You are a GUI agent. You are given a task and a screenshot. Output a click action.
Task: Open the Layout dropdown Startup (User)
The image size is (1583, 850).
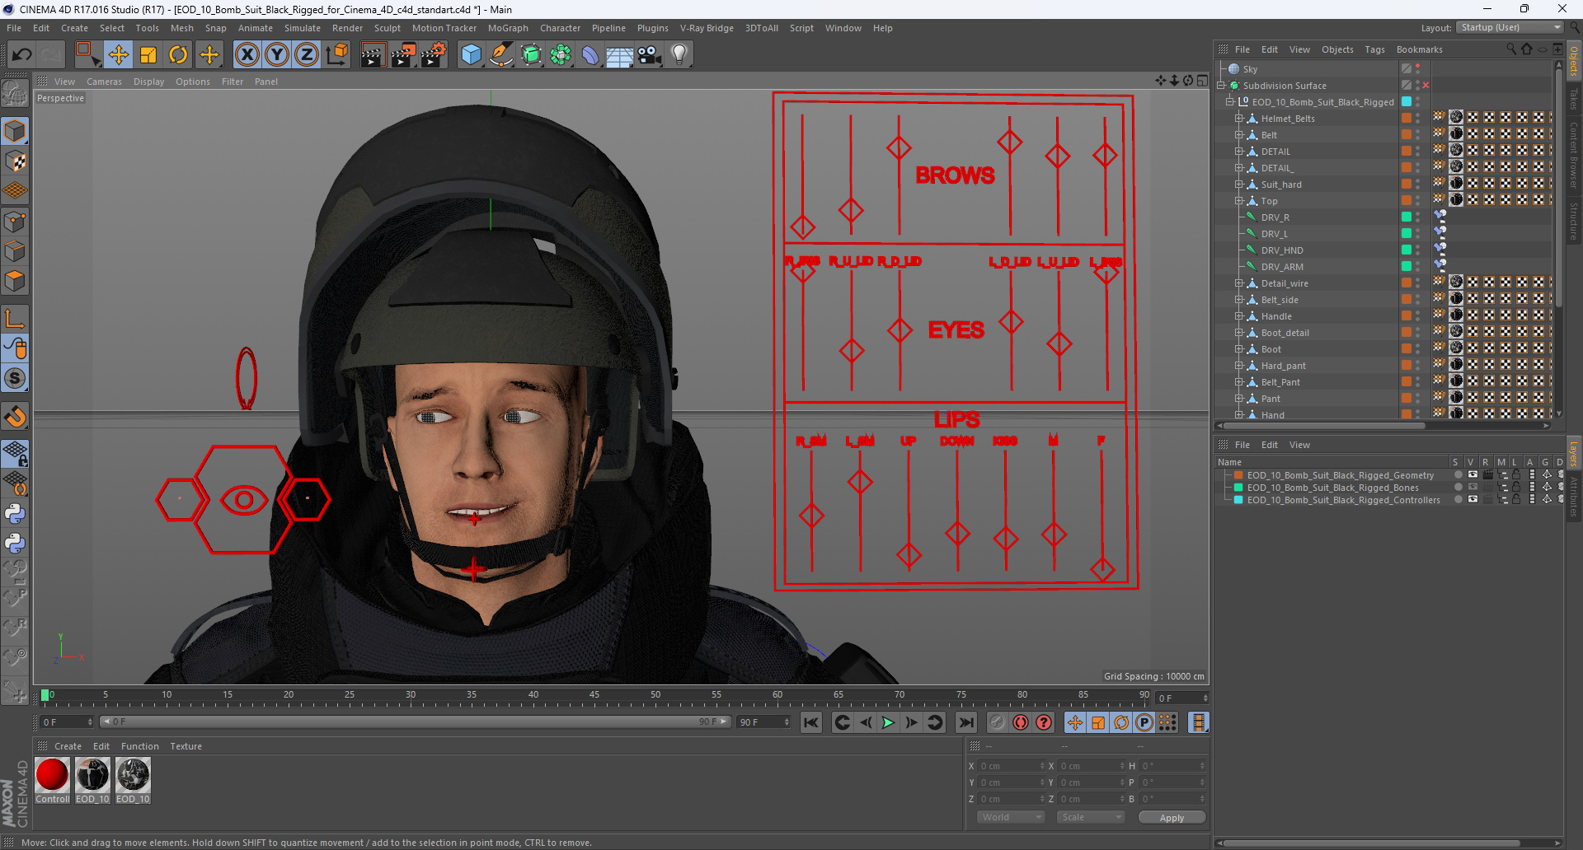(1509, 27)
